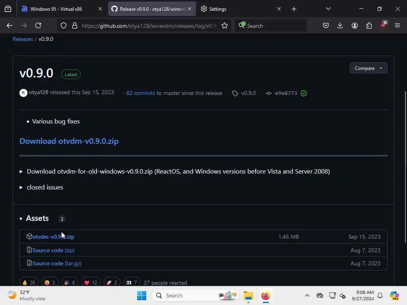This screenshot has height=305, width=407.
Task: Download otvdm-v0.9.0.zip asset
Action: (x=54, y=237)
